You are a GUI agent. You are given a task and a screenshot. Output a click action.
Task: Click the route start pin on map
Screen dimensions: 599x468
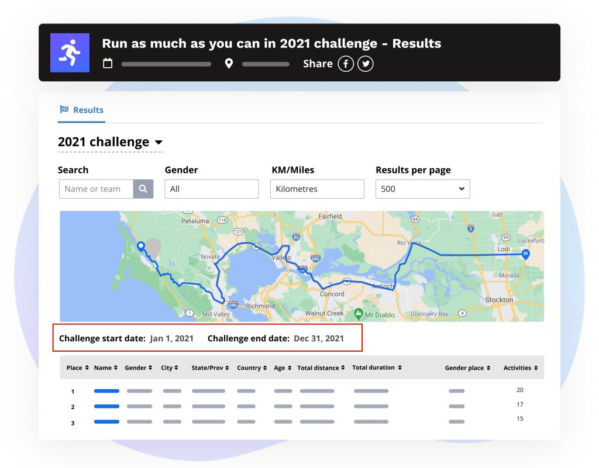point(140,247)
